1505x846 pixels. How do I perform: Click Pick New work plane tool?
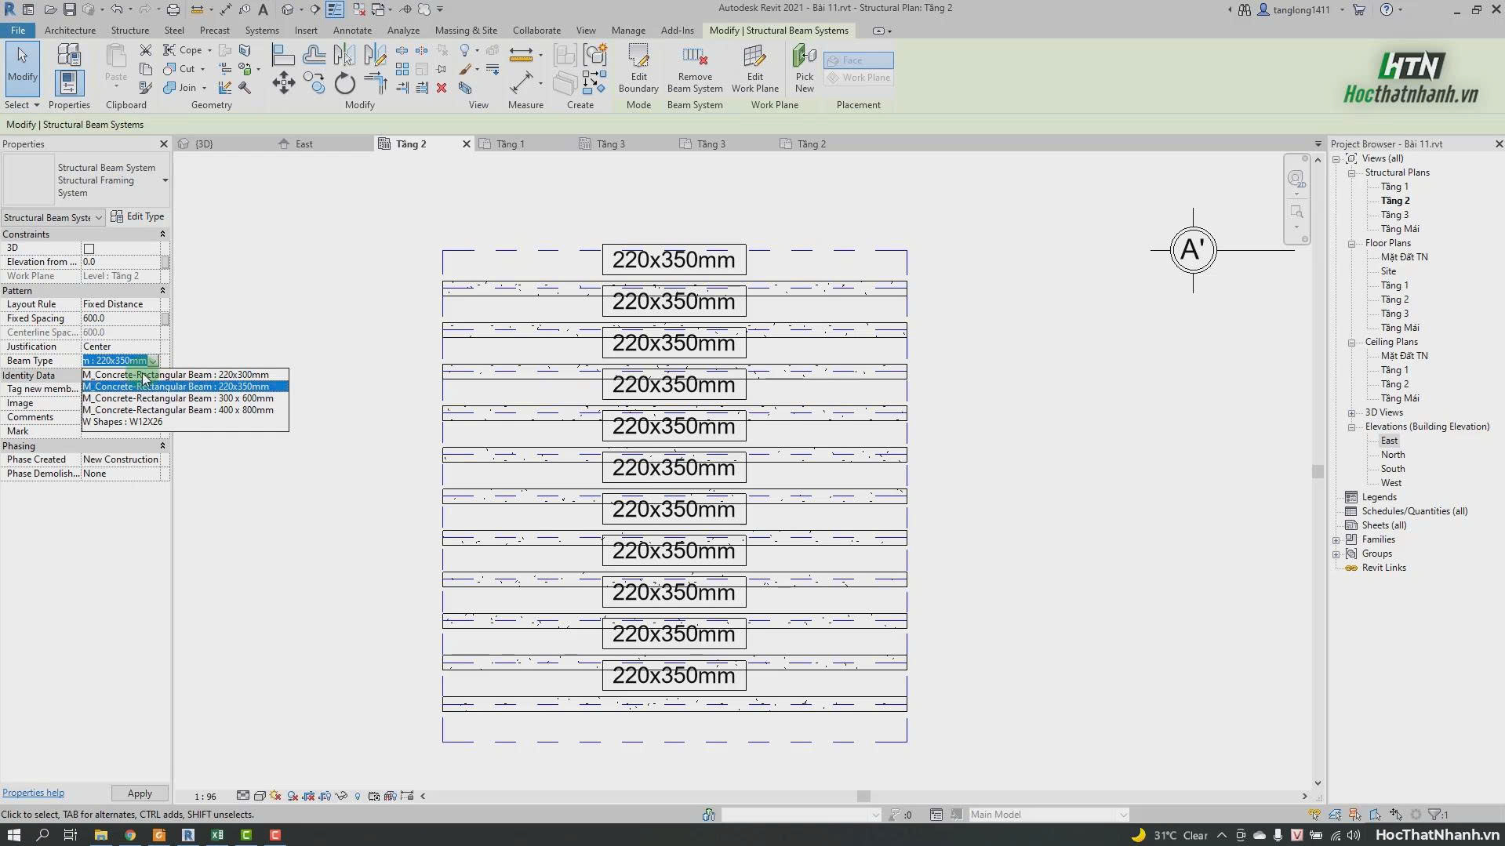click(804, 68)
